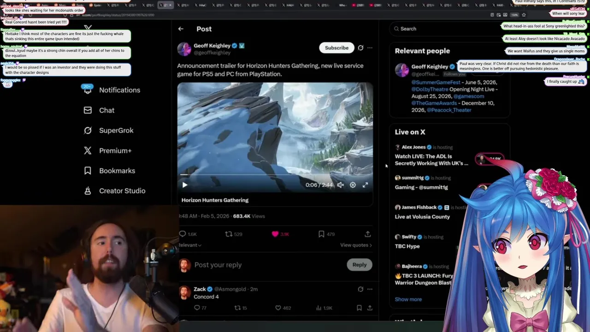
Task: Open Bookmarks menu item
Action: point(117,171)
